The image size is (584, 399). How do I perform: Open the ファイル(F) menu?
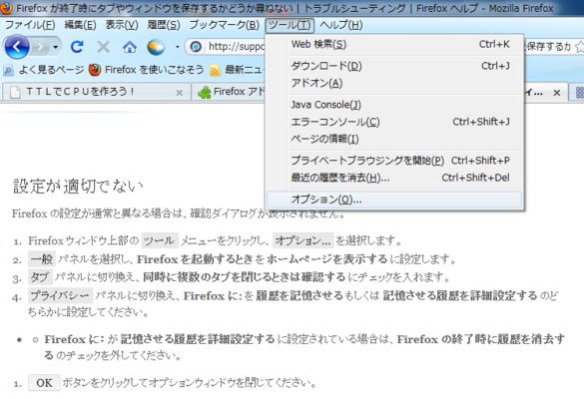[29, 25]
